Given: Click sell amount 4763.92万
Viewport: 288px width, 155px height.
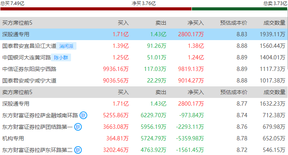Looking at the screenshot, I should click(154, 150).
